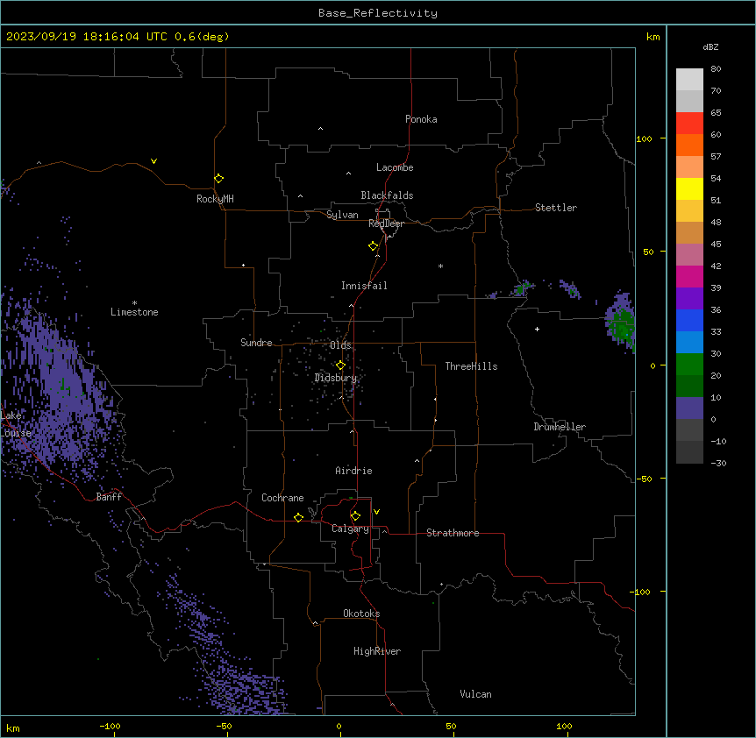The height and width of the screenshot is (738, 756).
Task: Click the yellow station marker near Olds
Action: pyautogui.click(x=340, y=365)
